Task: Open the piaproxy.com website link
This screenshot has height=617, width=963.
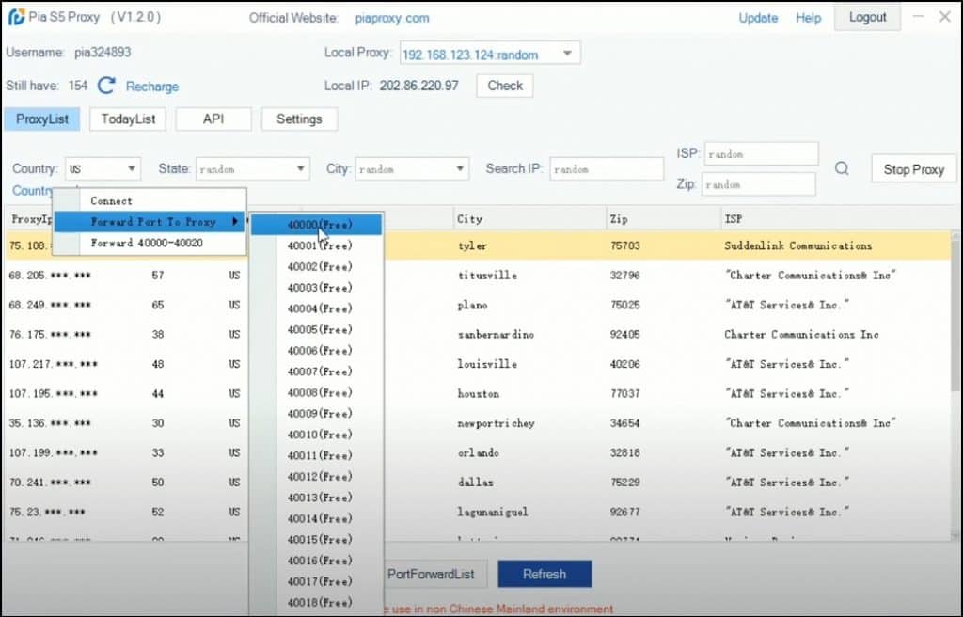Action: pos(391,17)
